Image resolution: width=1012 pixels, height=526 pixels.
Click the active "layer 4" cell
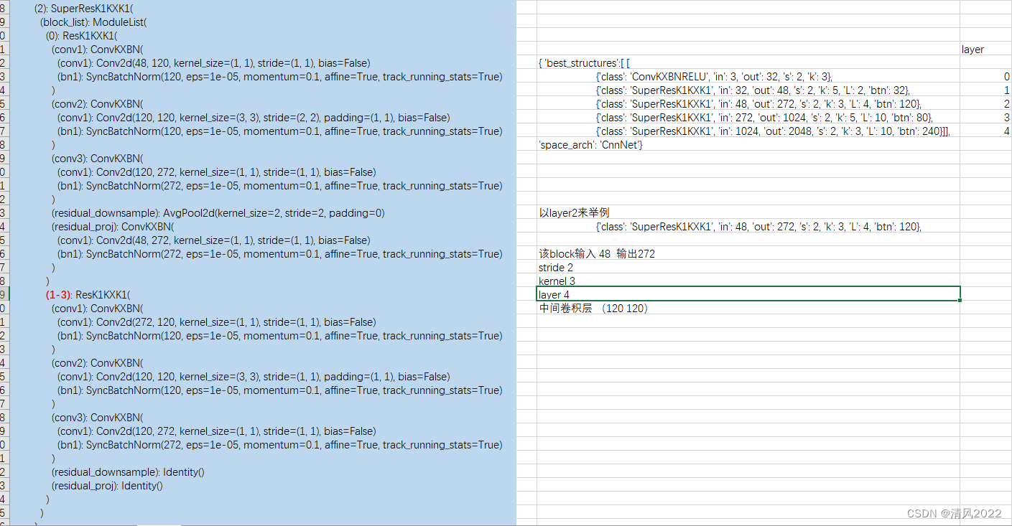click(748, 294)
